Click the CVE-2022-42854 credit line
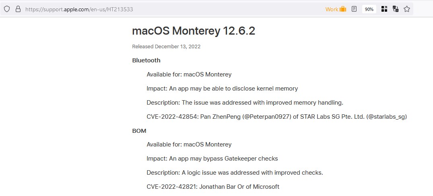Image resolution: width=433 pixels, height=196 pixels. pos(276,117)
